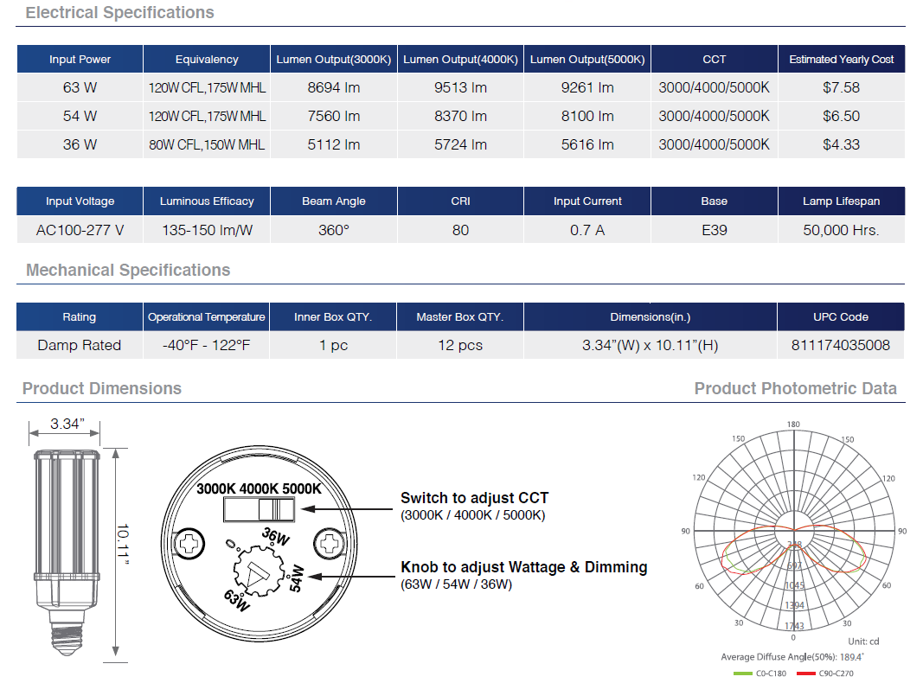This screenshot has width=923, height=683.
Task: Click the Knob to adjust Wattage & Dimming label
Action: coord(523,567)
